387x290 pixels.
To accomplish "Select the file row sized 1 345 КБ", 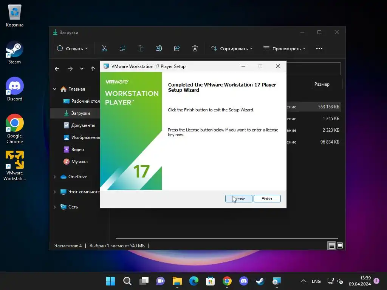I will point(313,119).
